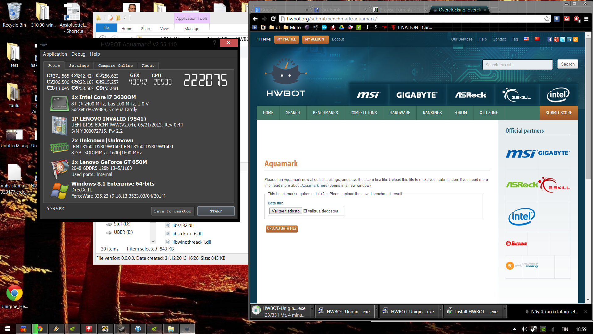Switch to the Browse Torrents tab
This screenshot has width=593, height=334.
tap(400, 10)
